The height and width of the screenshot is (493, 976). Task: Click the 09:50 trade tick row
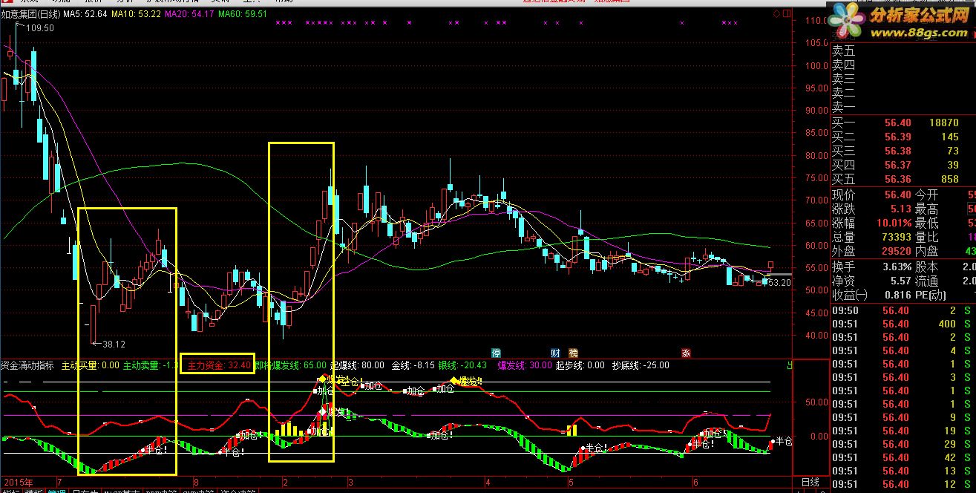(903, 310)
